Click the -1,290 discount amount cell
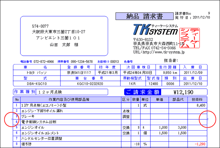Screen dimensions: 220x148 click(x=199, y=144)
